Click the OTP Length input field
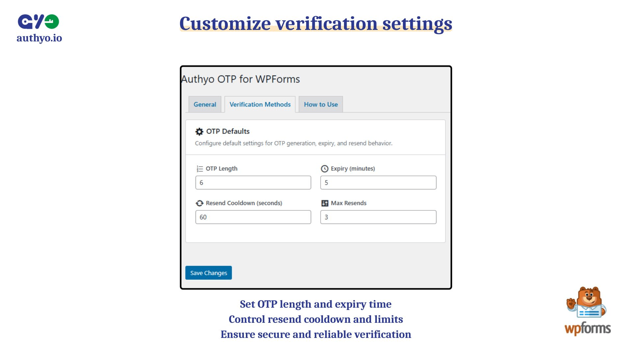Screen dimensions: 632x355 coord(253,182)
